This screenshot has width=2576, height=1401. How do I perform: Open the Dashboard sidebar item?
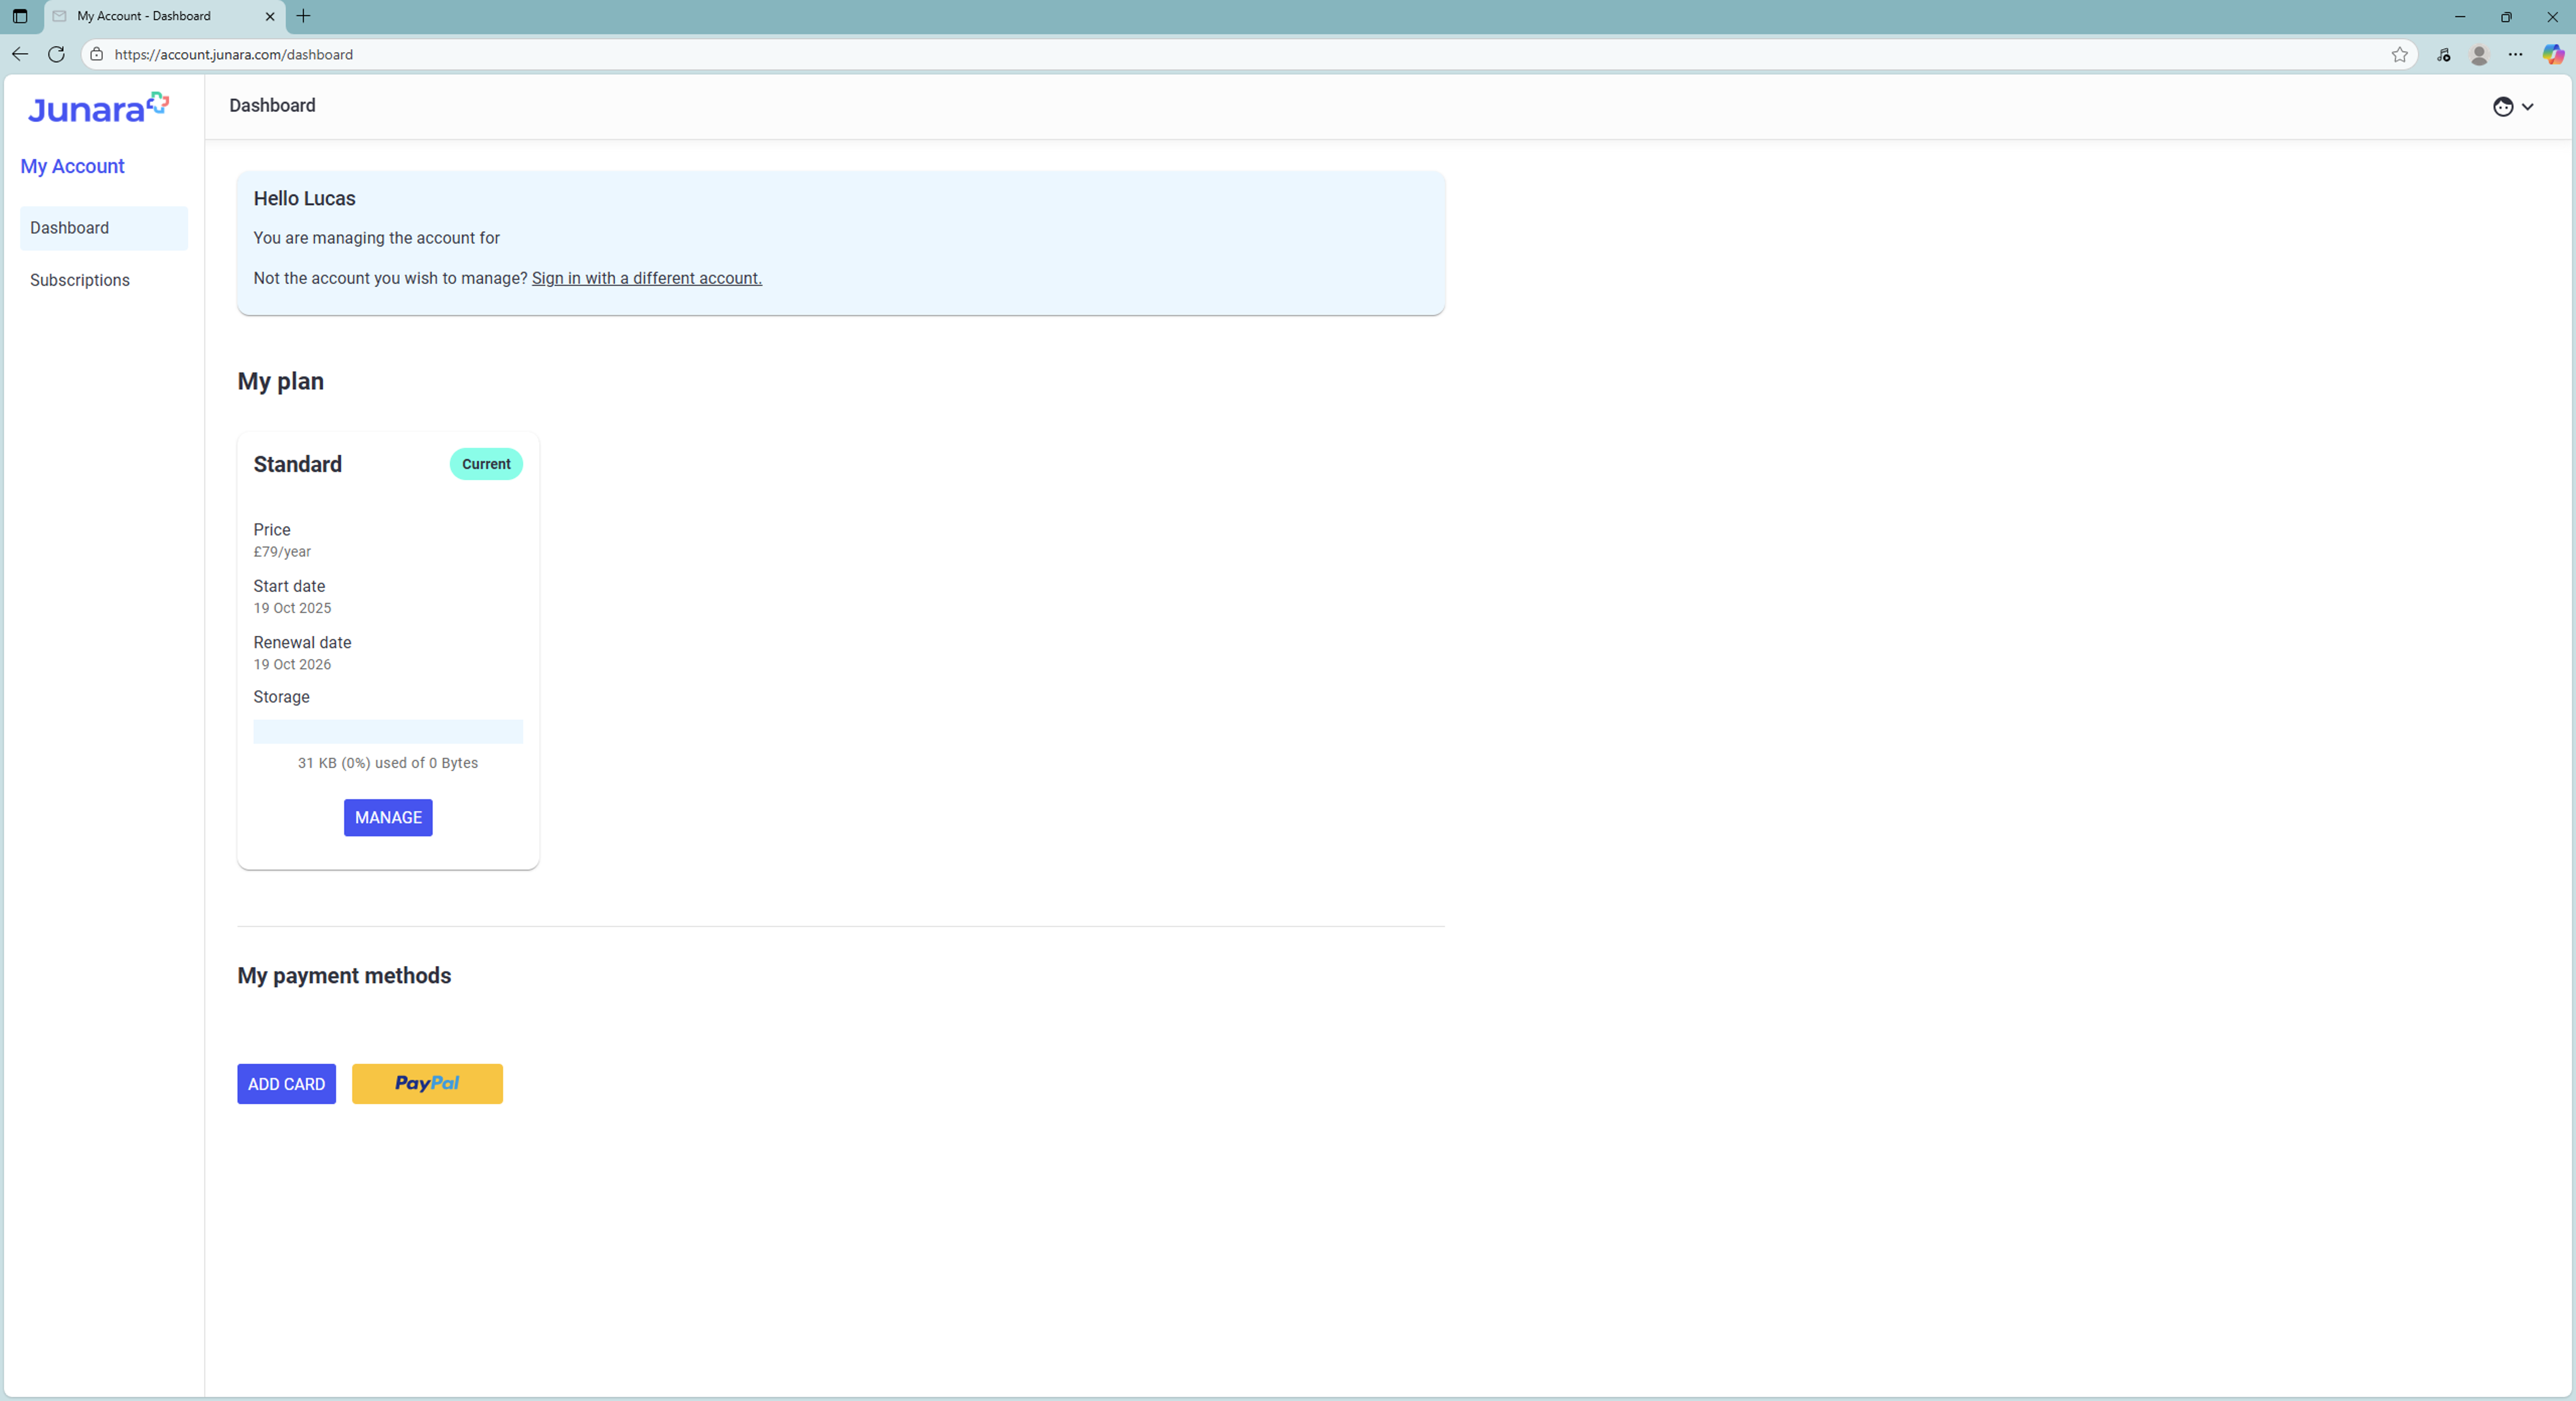104,228
